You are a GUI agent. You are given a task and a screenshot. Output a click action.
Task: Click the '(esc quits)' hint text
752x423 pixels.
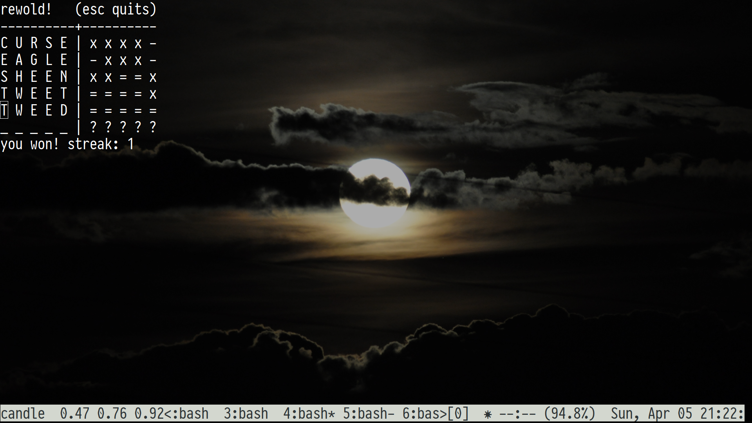click(x=116, y=9)
